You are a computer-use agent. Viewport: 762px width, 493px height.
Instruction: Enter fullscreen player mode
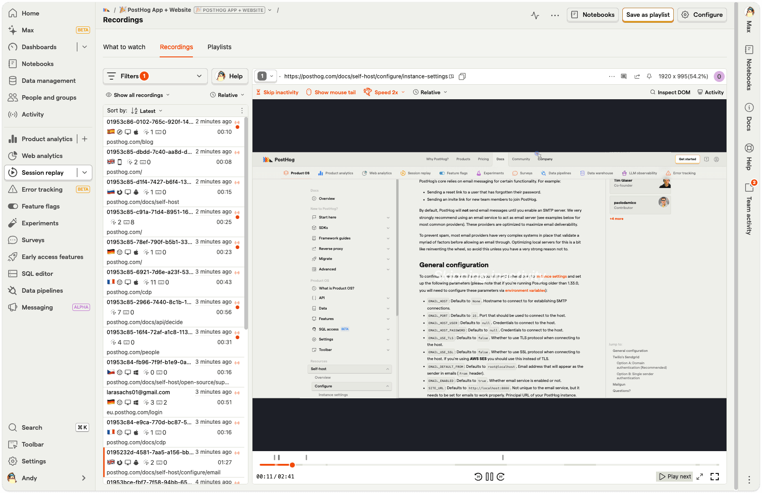715,477
